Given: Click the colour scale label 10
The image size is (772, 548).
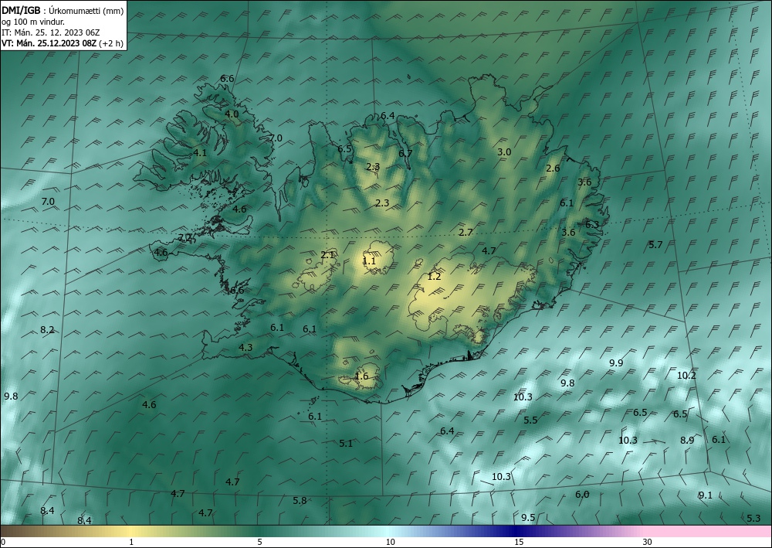Looking at the screenshot, I should click(391, 542).
